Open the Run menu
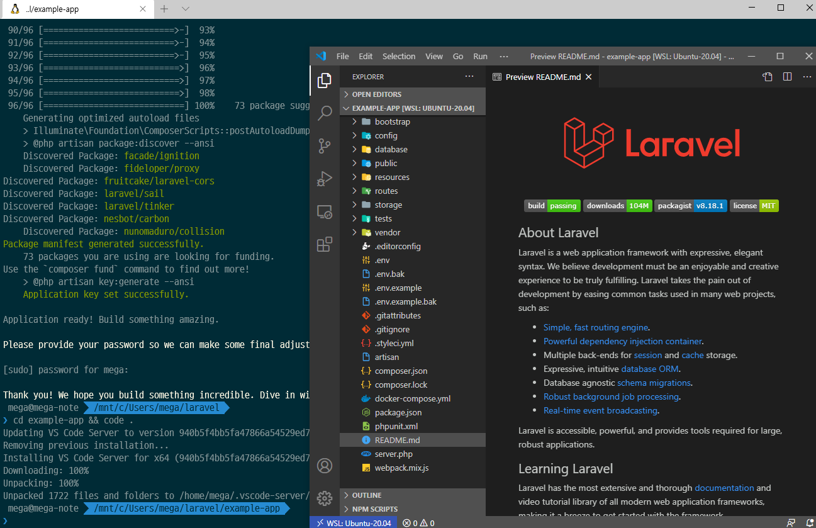 click(480, 56)
